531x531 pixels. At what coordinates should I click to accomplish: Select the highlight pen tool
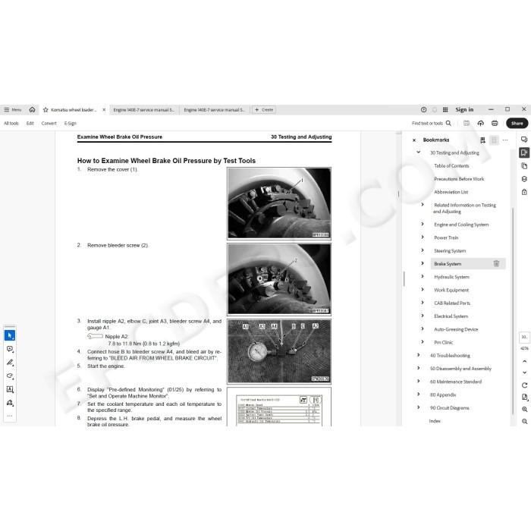[x=10, y=363]
